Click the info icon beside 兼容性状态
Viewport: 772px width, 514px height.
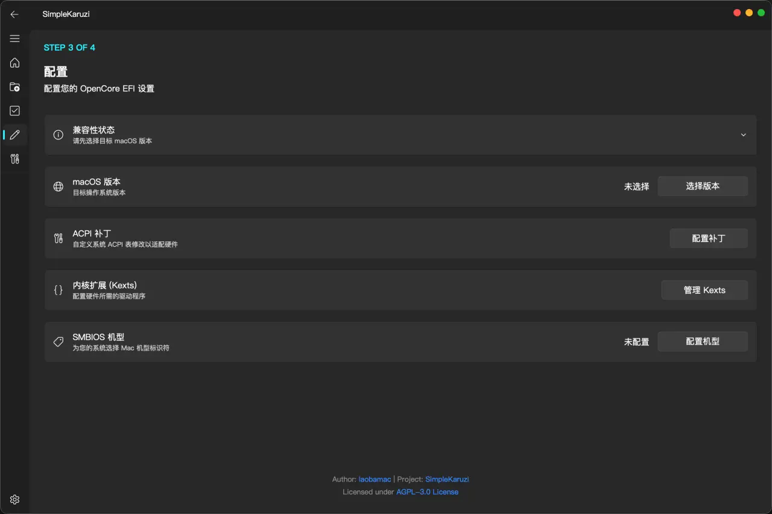point(59,135)
